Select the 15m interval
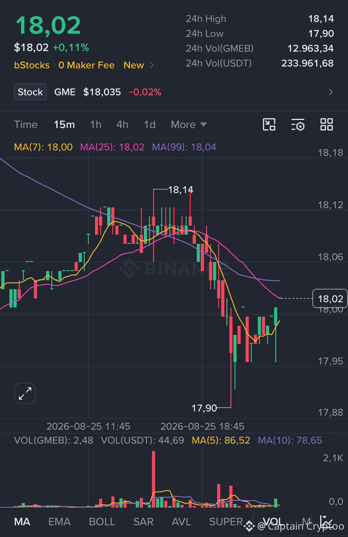348x537 pixels. (x=64, y=124)
